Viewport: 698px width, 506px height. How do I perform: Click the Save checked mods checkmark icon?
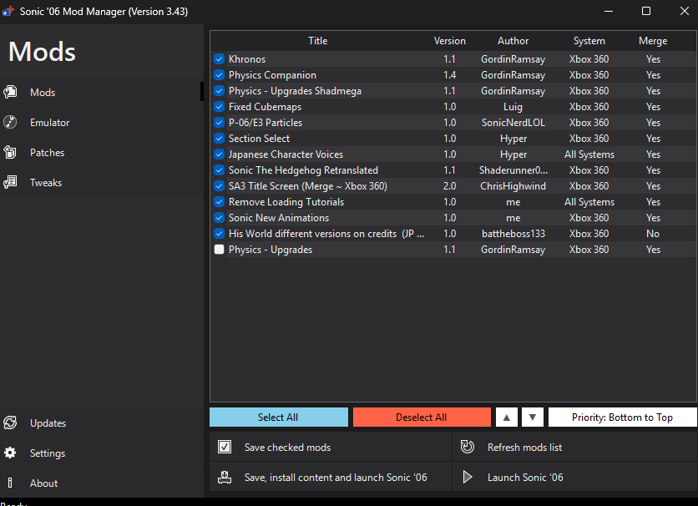pyautogui.click(x=225, y=447)
